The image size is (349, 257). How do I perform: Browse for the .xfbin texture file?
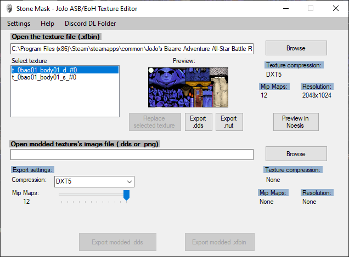click(x=296, y=48)
